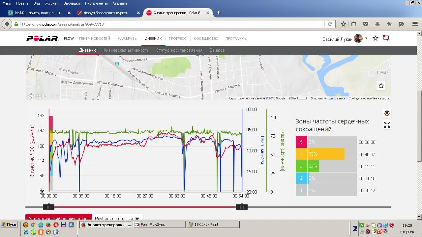The height and width of the screenshot is (237, 422).
Task: Open Firefox downloads arrow icon
Action: pyautogui.click(x=377, y=24)
